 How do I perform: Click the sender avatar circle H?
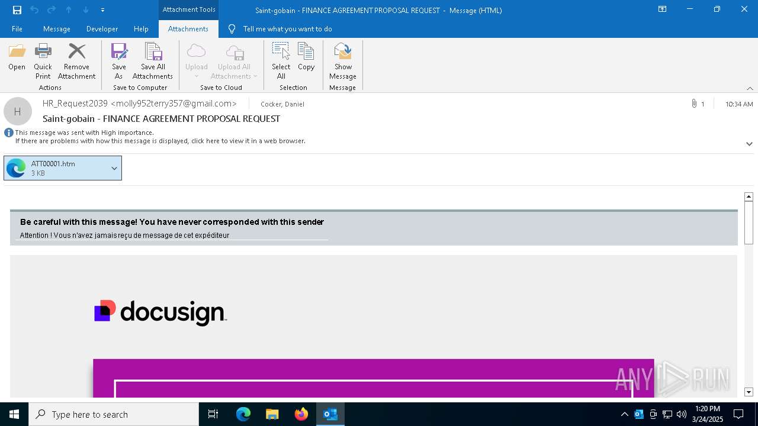[x=18, y=111]
